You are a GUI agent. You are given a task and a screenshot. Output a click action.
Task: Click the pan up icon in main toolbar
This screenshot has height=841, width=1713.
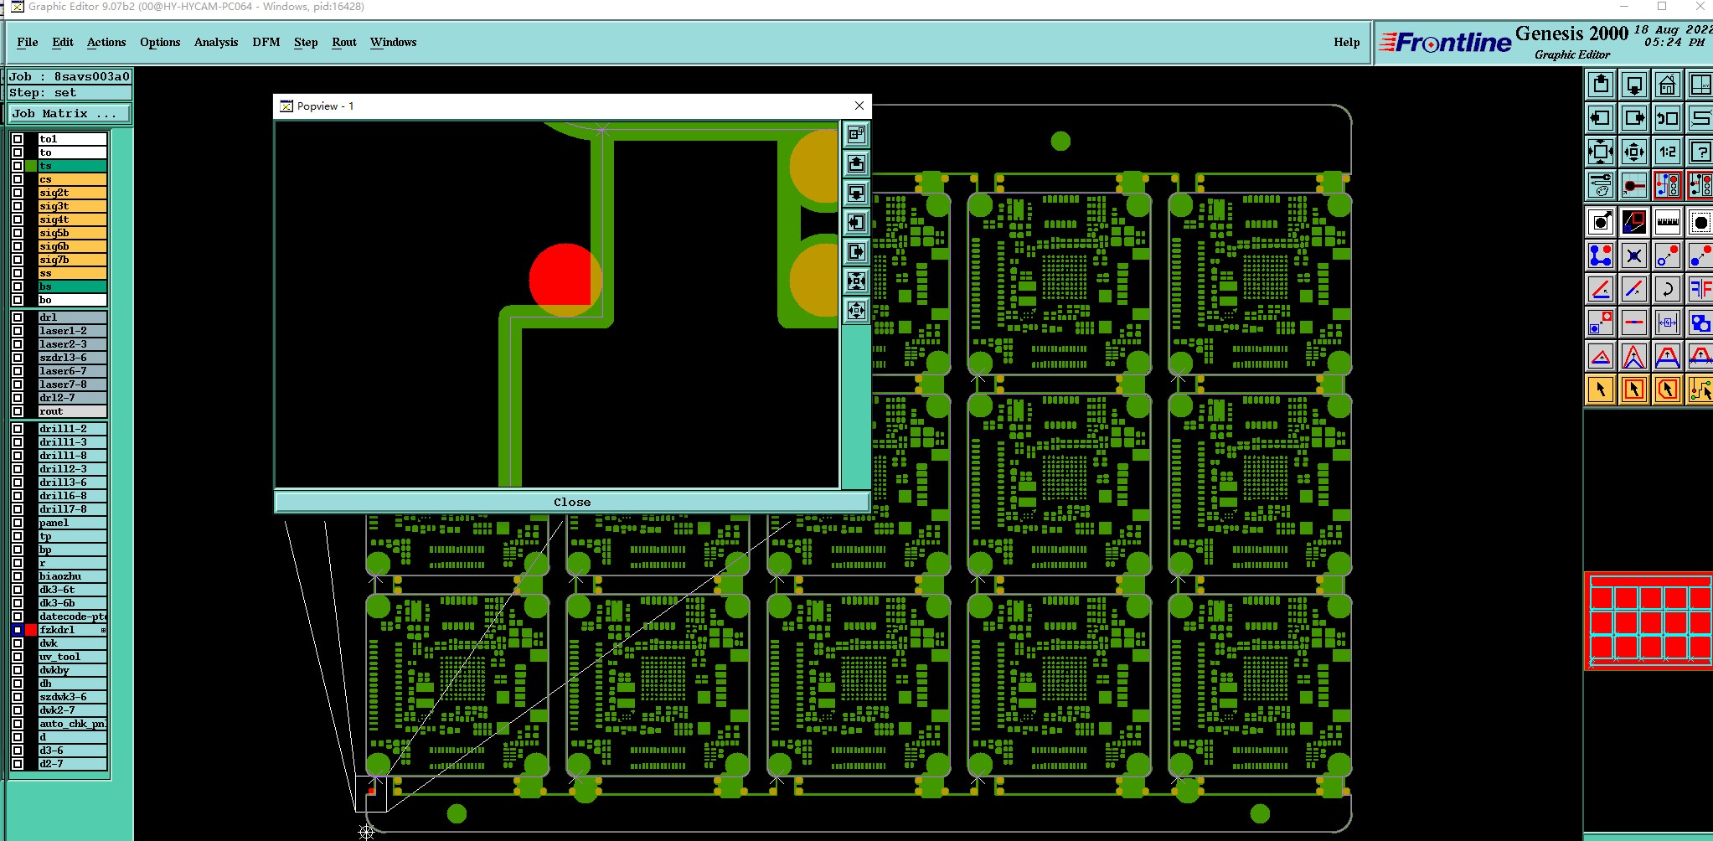[1601, 85]
